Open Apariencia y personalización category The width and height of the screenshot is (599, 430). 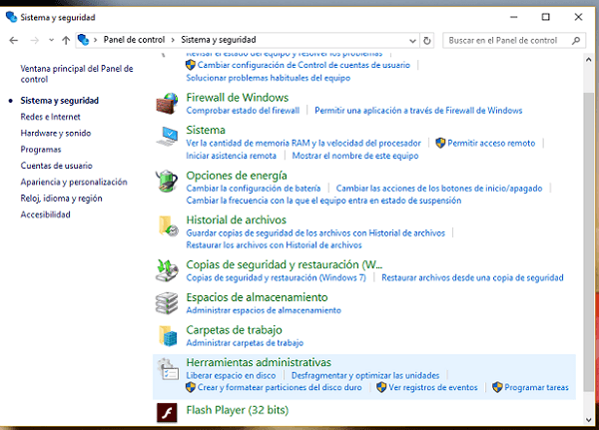point(74,183)
